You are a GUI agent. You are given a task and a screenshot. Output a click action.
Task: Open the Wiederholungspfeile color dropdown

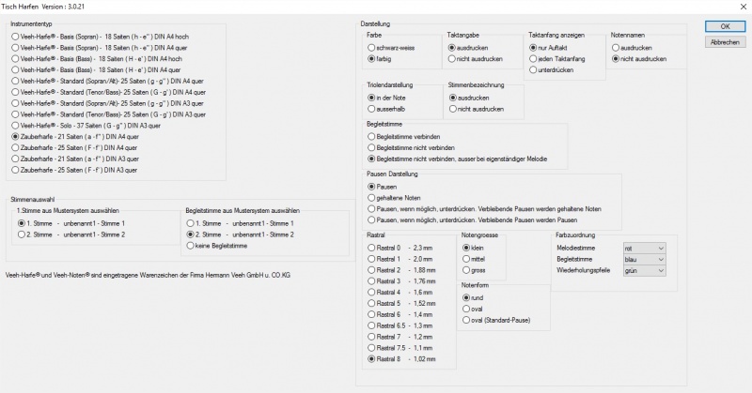(644, 272)
